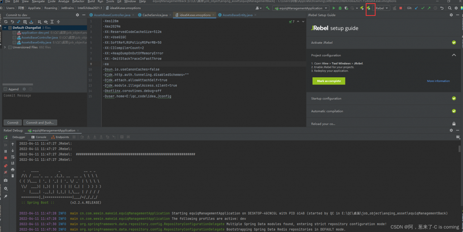This screenshot has width=463, height=232.
Task: Click the Git Commit checkmark icon
Action: [423, 8]
